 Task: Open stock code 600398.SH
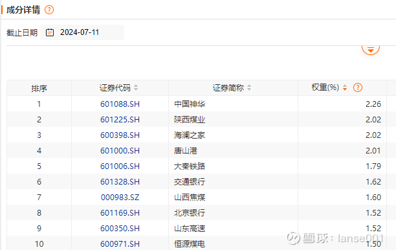pyautogui.click(x=120, y=135)
